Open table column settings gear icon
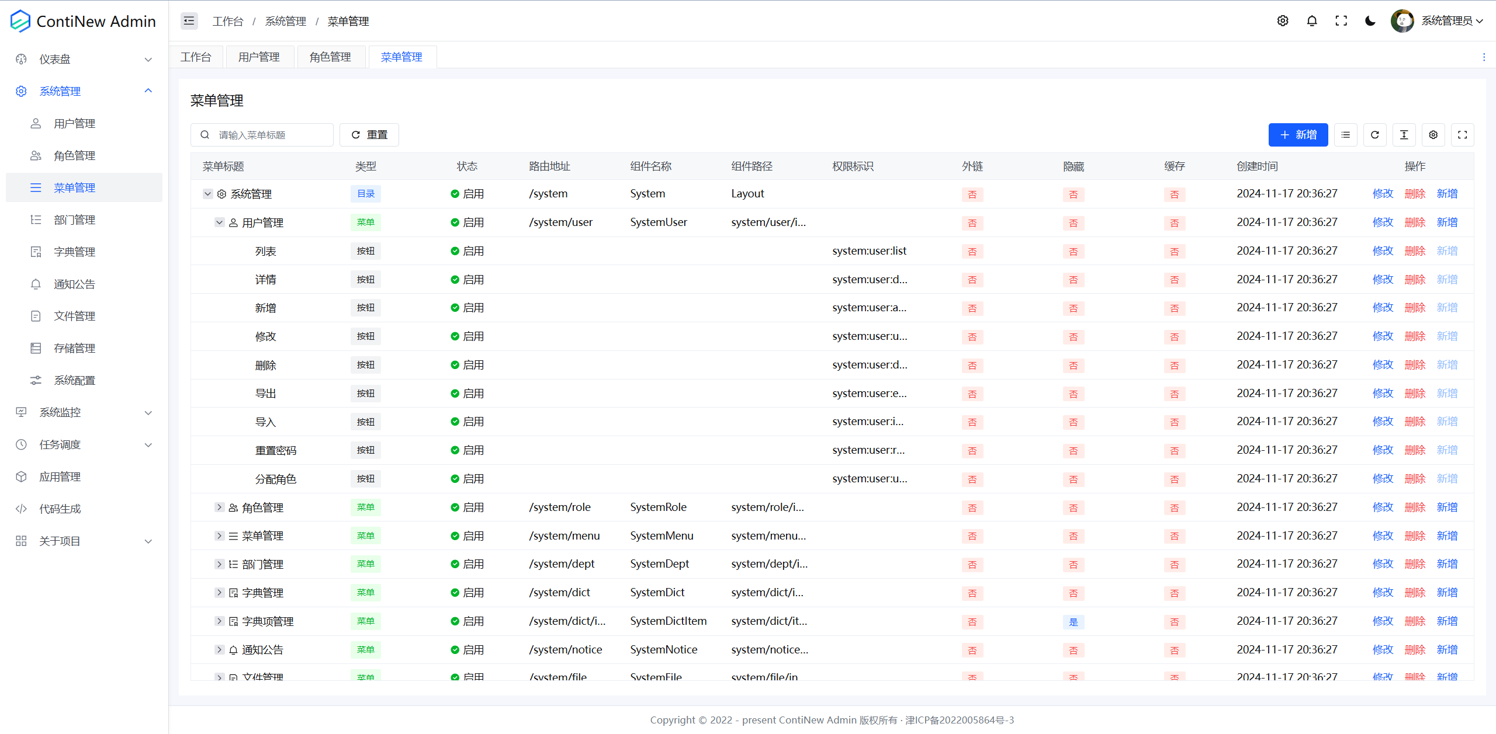Screen dimensions: 1496x734 tap(1433, 135)
